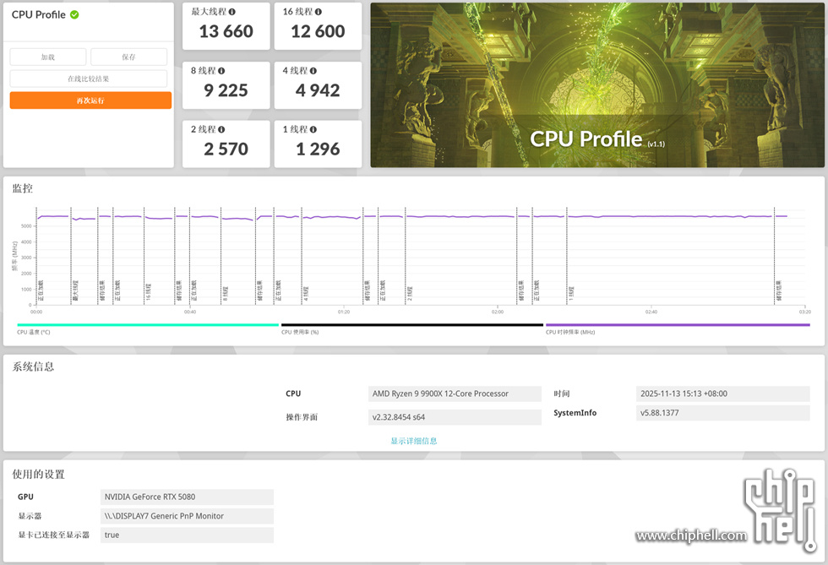Open 在线比较结果 online comparison
The width and height of the screenshot is (828, 565).
pos(90,79)
